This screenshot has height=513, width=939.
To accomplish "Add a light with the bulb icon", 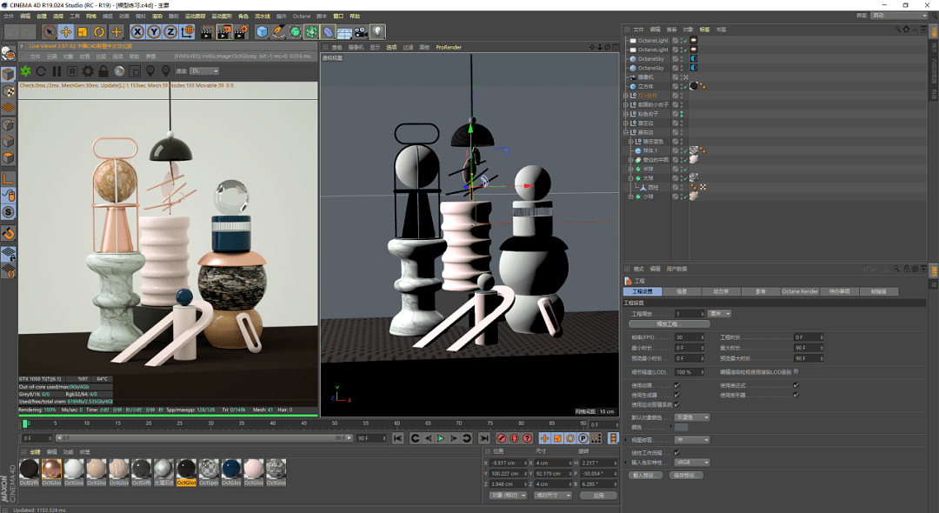I will [x=377, y=31].
